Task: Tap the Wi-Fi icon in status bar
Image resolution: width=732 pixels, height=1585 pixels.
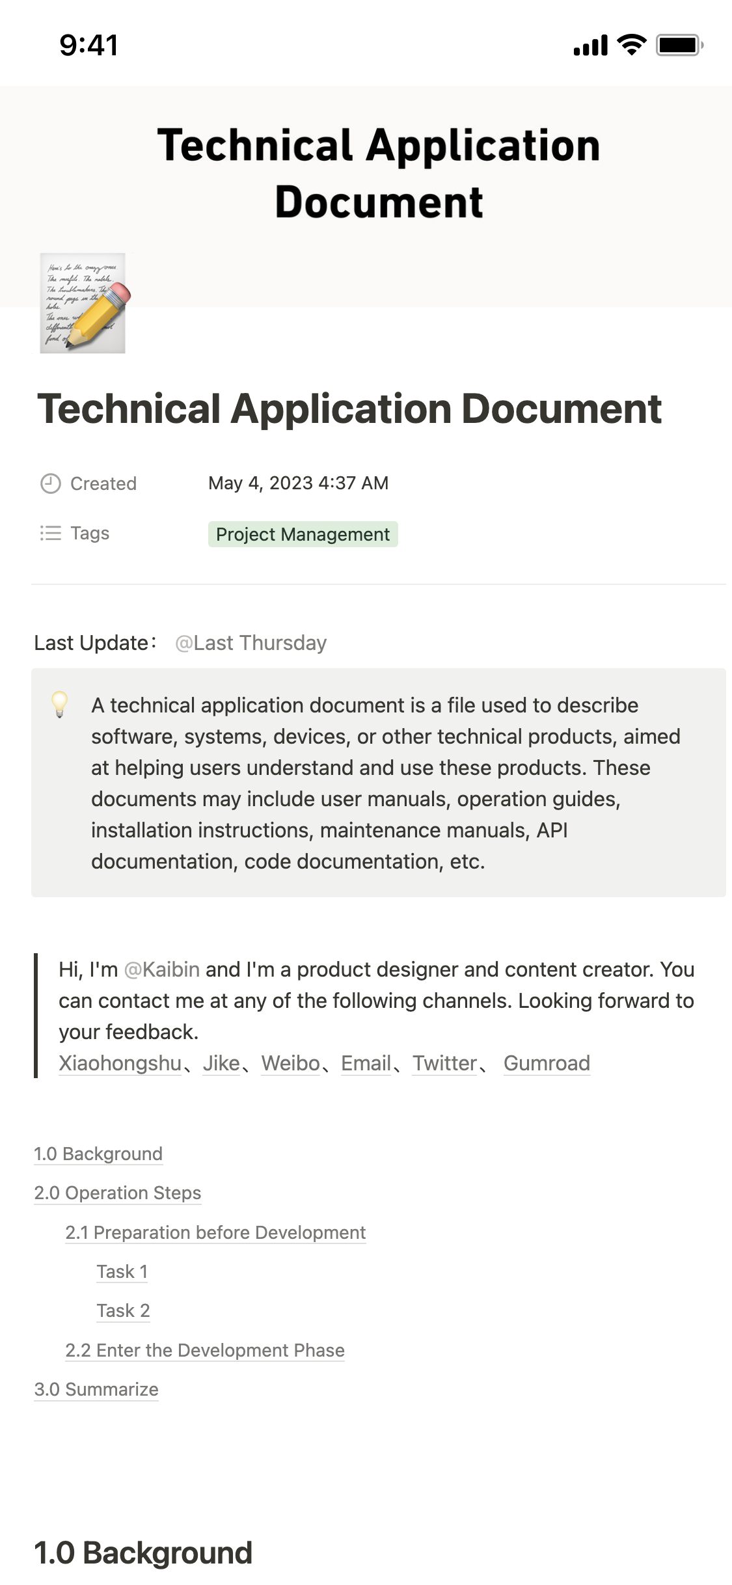Action: coord(631,45)
